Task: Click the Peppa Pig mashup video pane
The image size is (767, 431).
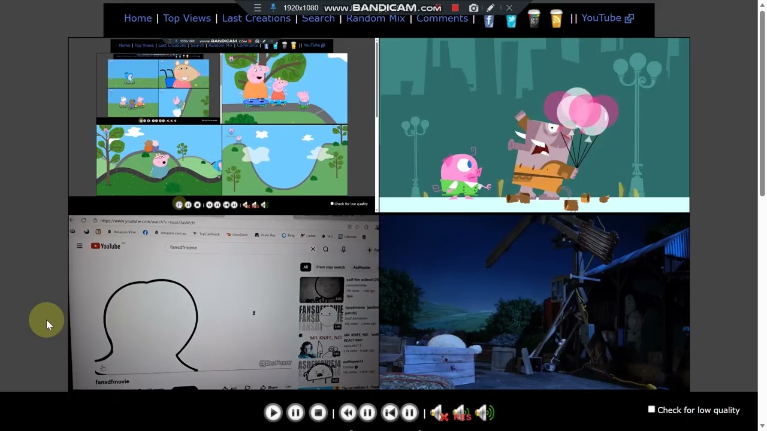Action: pos(223,125)
